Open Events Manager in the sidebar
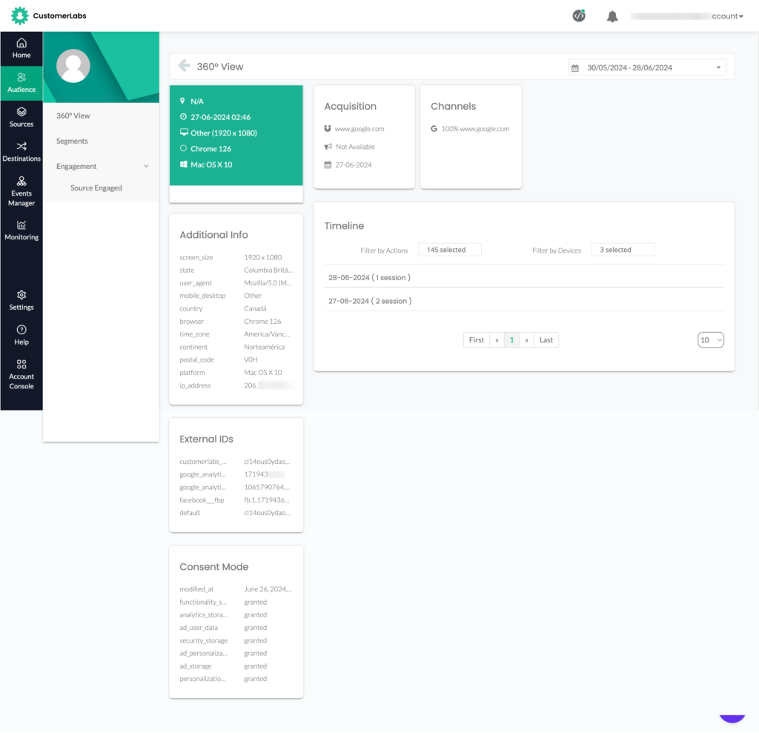Screen dimensions: 759x733 tap(21, 192)
